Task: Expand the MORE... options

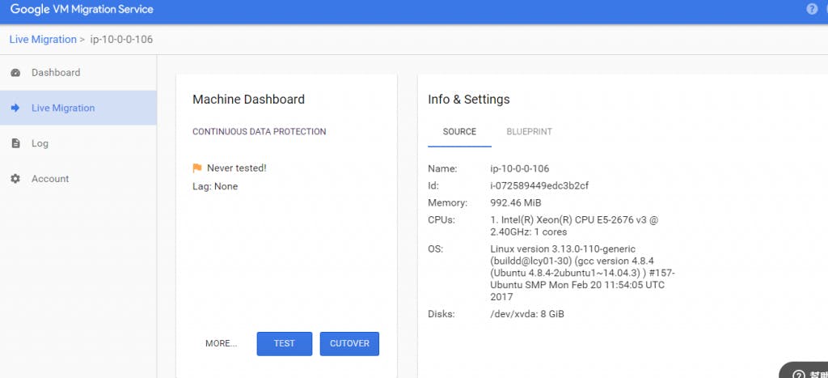Action: point(221,343)
